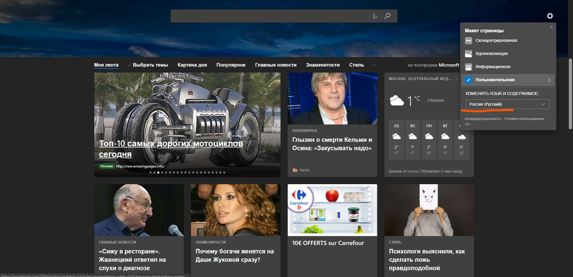Open the 10€ OFFERTS sur Carrefour ad

[328, 243]
